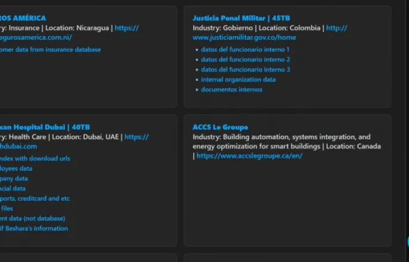
Task: Click the 'Industry: Gobierno' text
Action: click(223, 28)
